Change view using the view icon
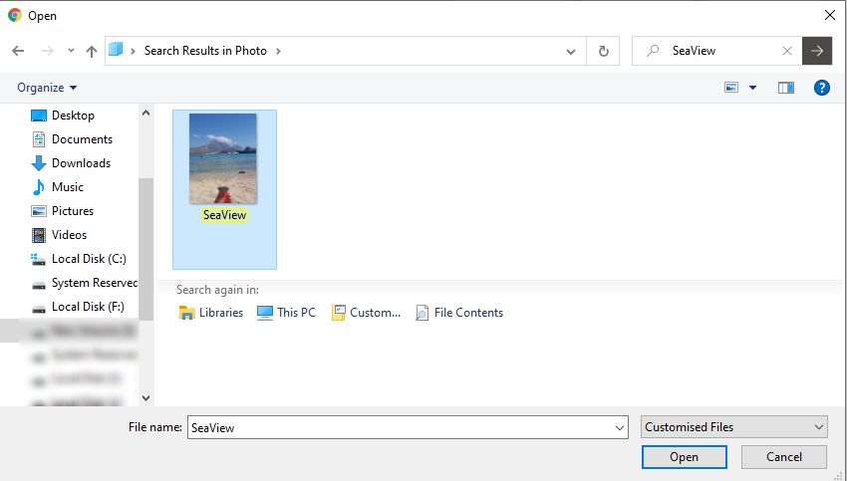The height and width of the screenshot is (481, 847). pyautogui.click(x=732, y=88)
